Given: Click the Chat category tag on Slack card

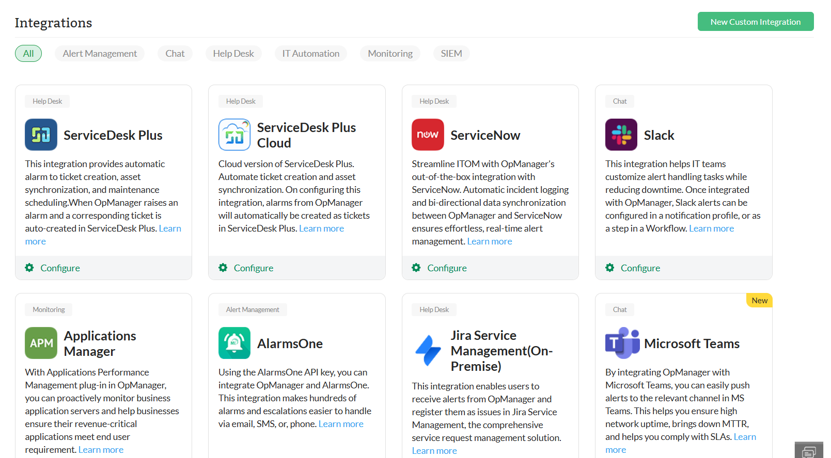Looking at the screenshot, I should coord(620,101).
